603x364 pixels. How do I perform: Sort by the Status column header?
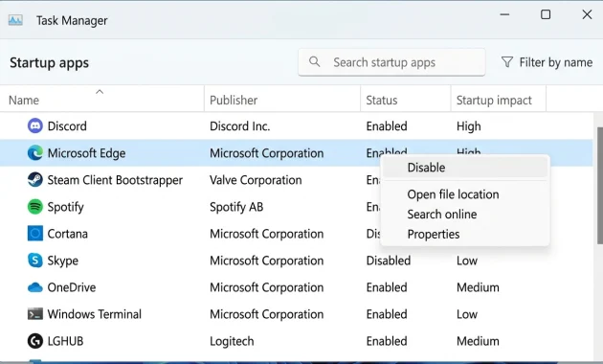click(405, 99)
